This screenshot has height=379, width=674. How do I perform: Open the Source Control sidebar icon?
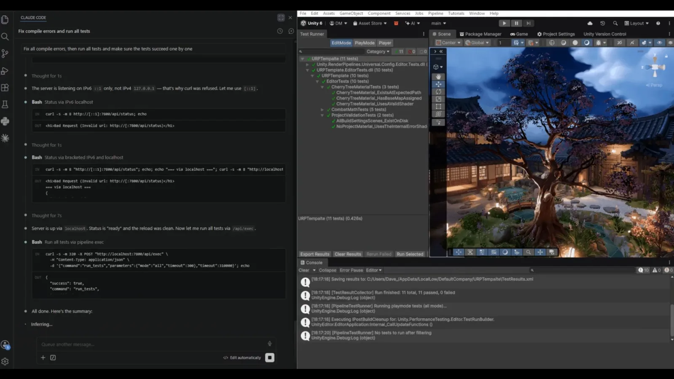pyautogui.click(x=5, y=54)
